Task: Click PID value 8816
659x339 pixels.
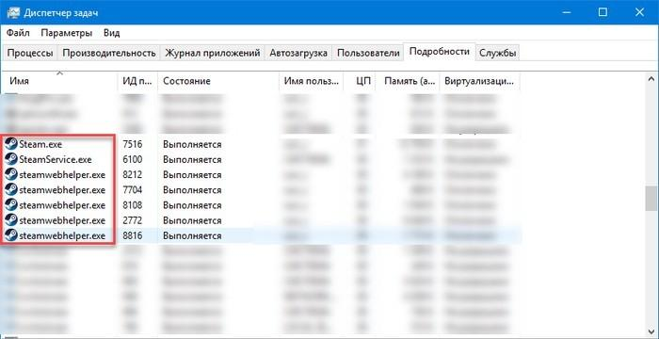Action: coord(133,235)
